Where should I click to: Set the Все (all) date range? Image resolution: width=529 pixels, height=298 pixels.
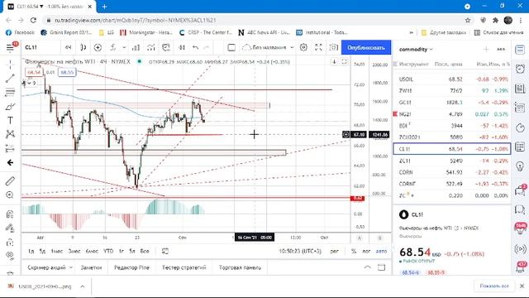coord(145,251)
